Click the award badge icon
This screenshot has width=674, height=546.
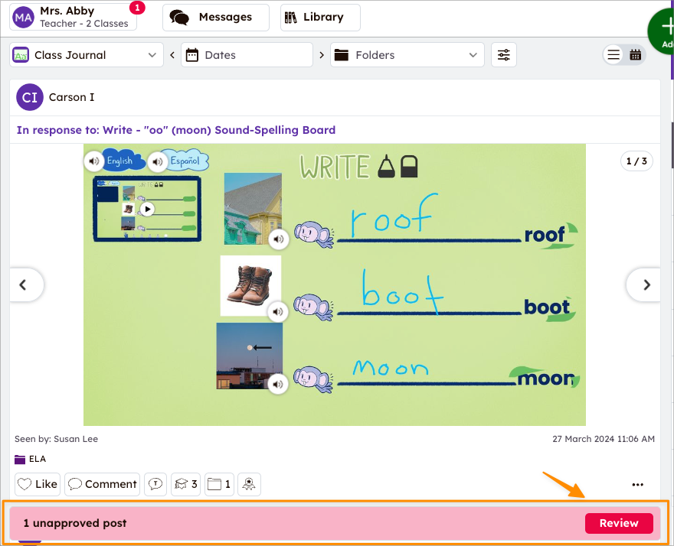click(249, 484)
